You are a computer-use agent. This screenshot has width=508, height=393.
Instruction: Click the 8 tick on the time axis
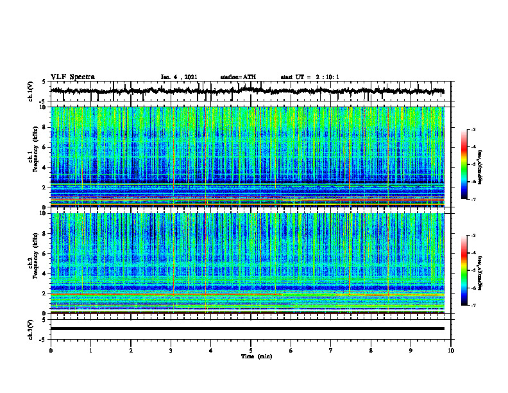371,351
